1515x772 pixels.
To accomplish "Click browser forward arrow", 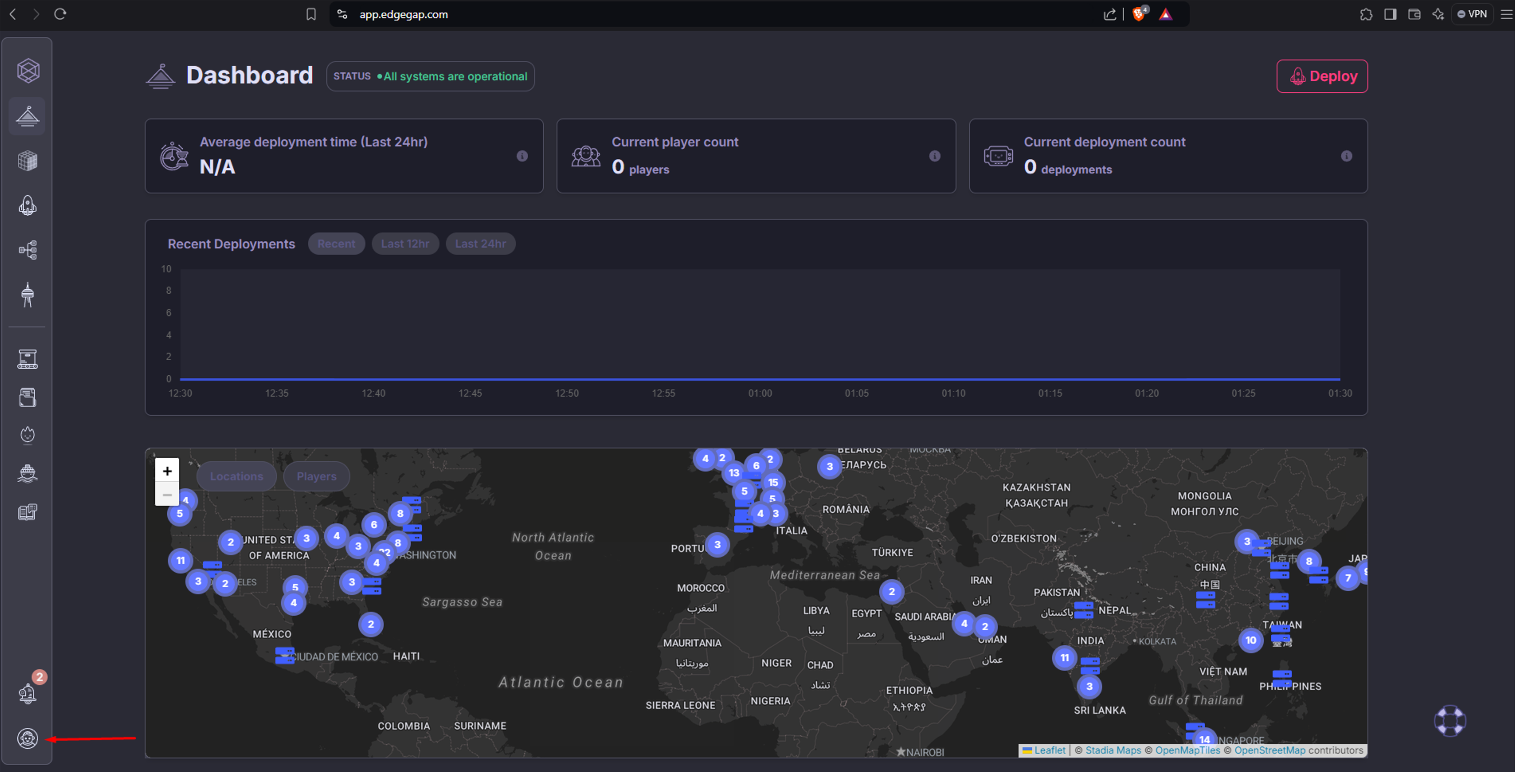I will coord(36,14).
